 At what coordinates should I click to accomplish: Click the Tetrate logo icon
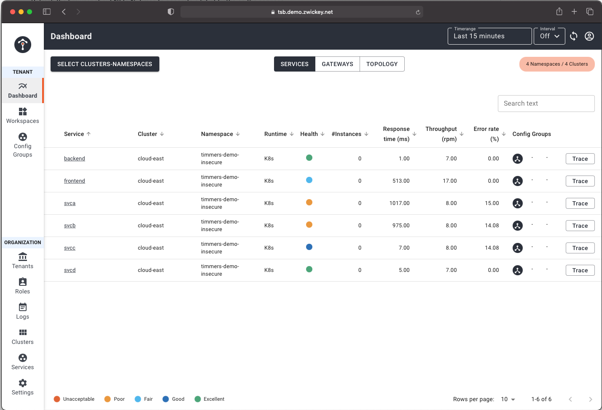23,45
